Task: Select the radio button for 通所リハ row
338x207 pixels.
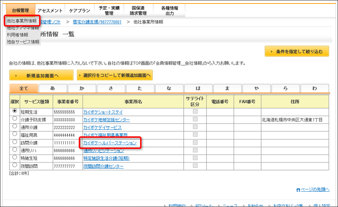Action: pyautogui.click(x=15, y=149)
